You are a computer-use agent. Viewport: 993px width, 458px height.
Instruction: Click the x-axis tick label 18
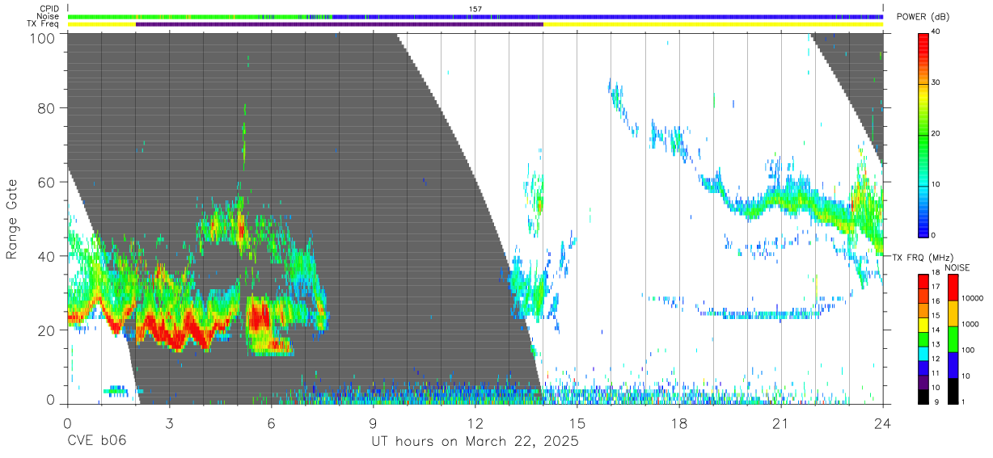click(679, 423)
